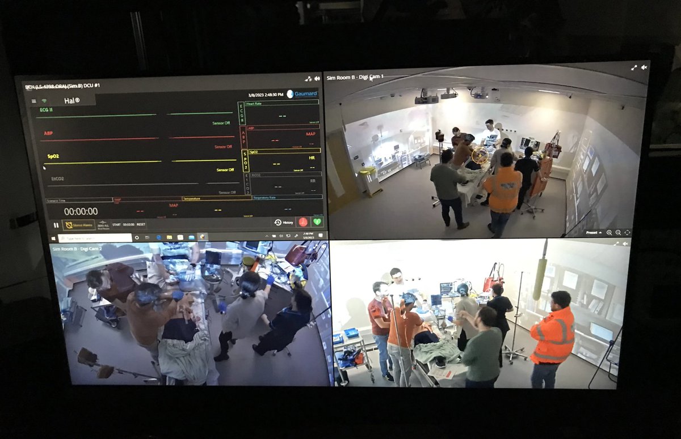Expand Digi Cam 1 to fullscreen
681x439 pixels.
click(634, 67)
